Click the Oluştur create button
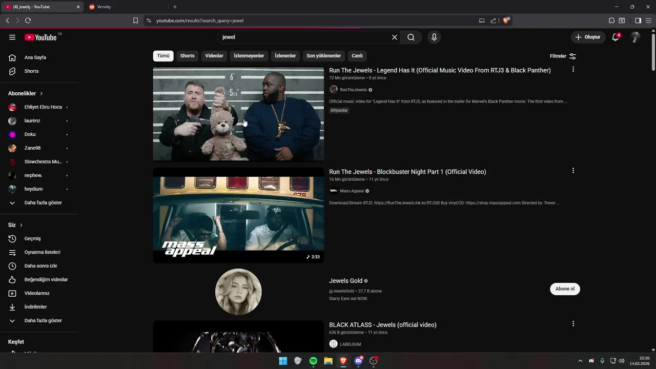The image size is (656, 369). 588,37
